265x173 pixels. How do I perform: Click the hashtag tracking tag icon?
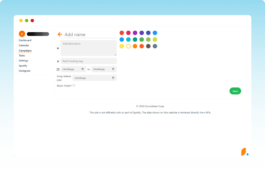pyautogui.click(x=58, y=61)
